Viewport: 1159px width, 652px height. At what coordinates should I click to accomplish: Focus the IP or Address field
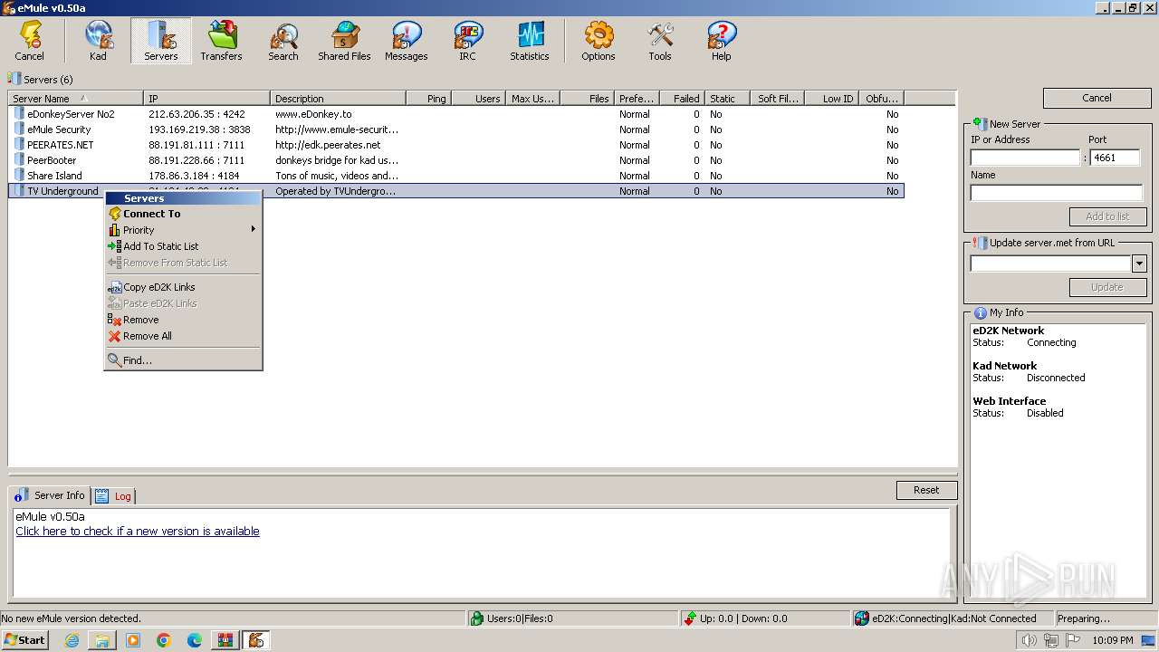(x=1025, y=158)
